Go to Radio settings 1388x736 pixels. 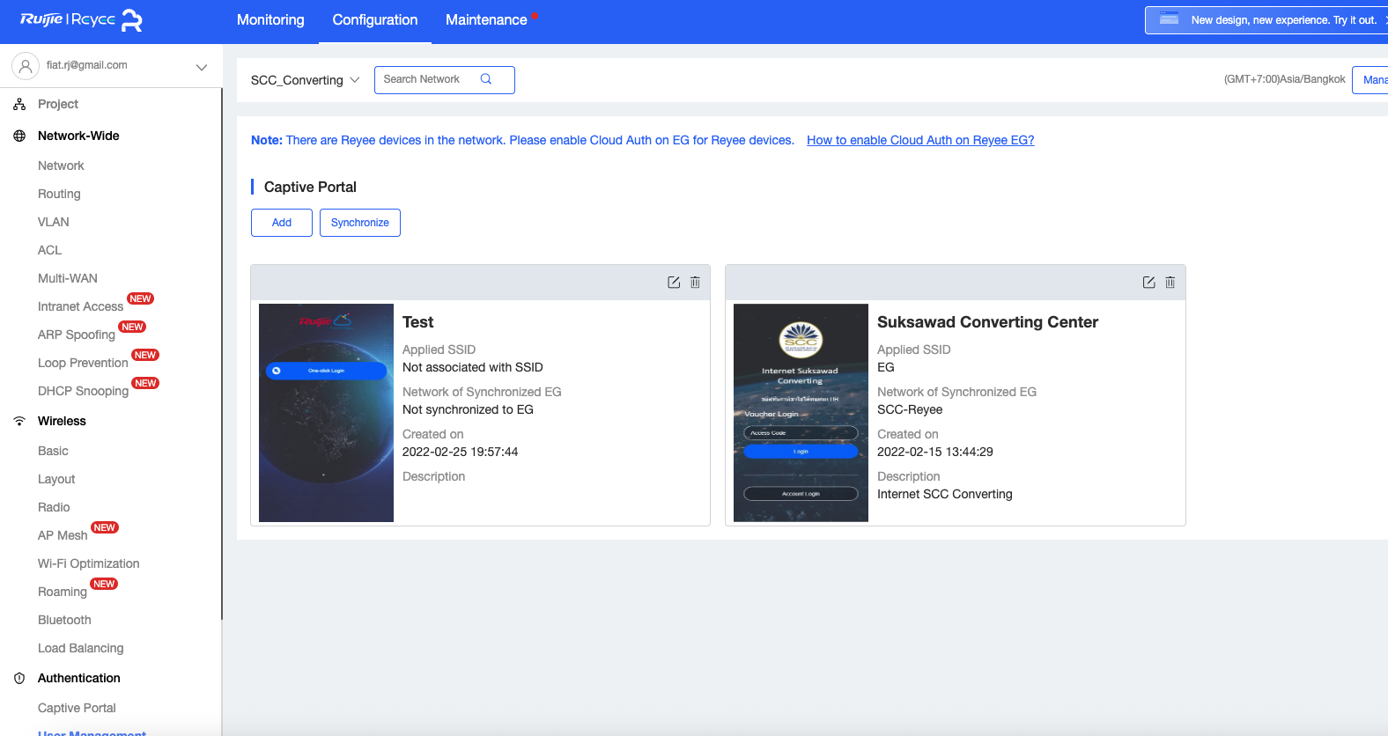tap(54, 507)
